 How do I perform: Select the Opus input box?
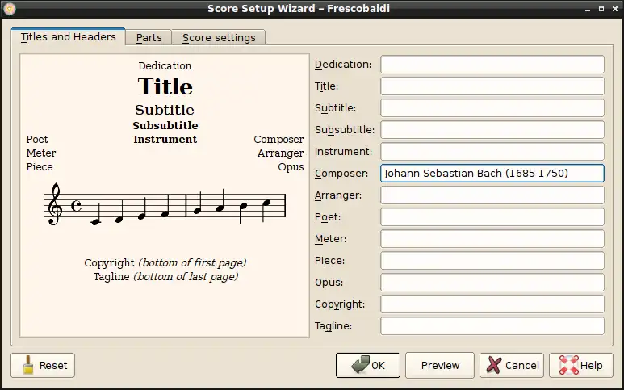tap(492, 283)
